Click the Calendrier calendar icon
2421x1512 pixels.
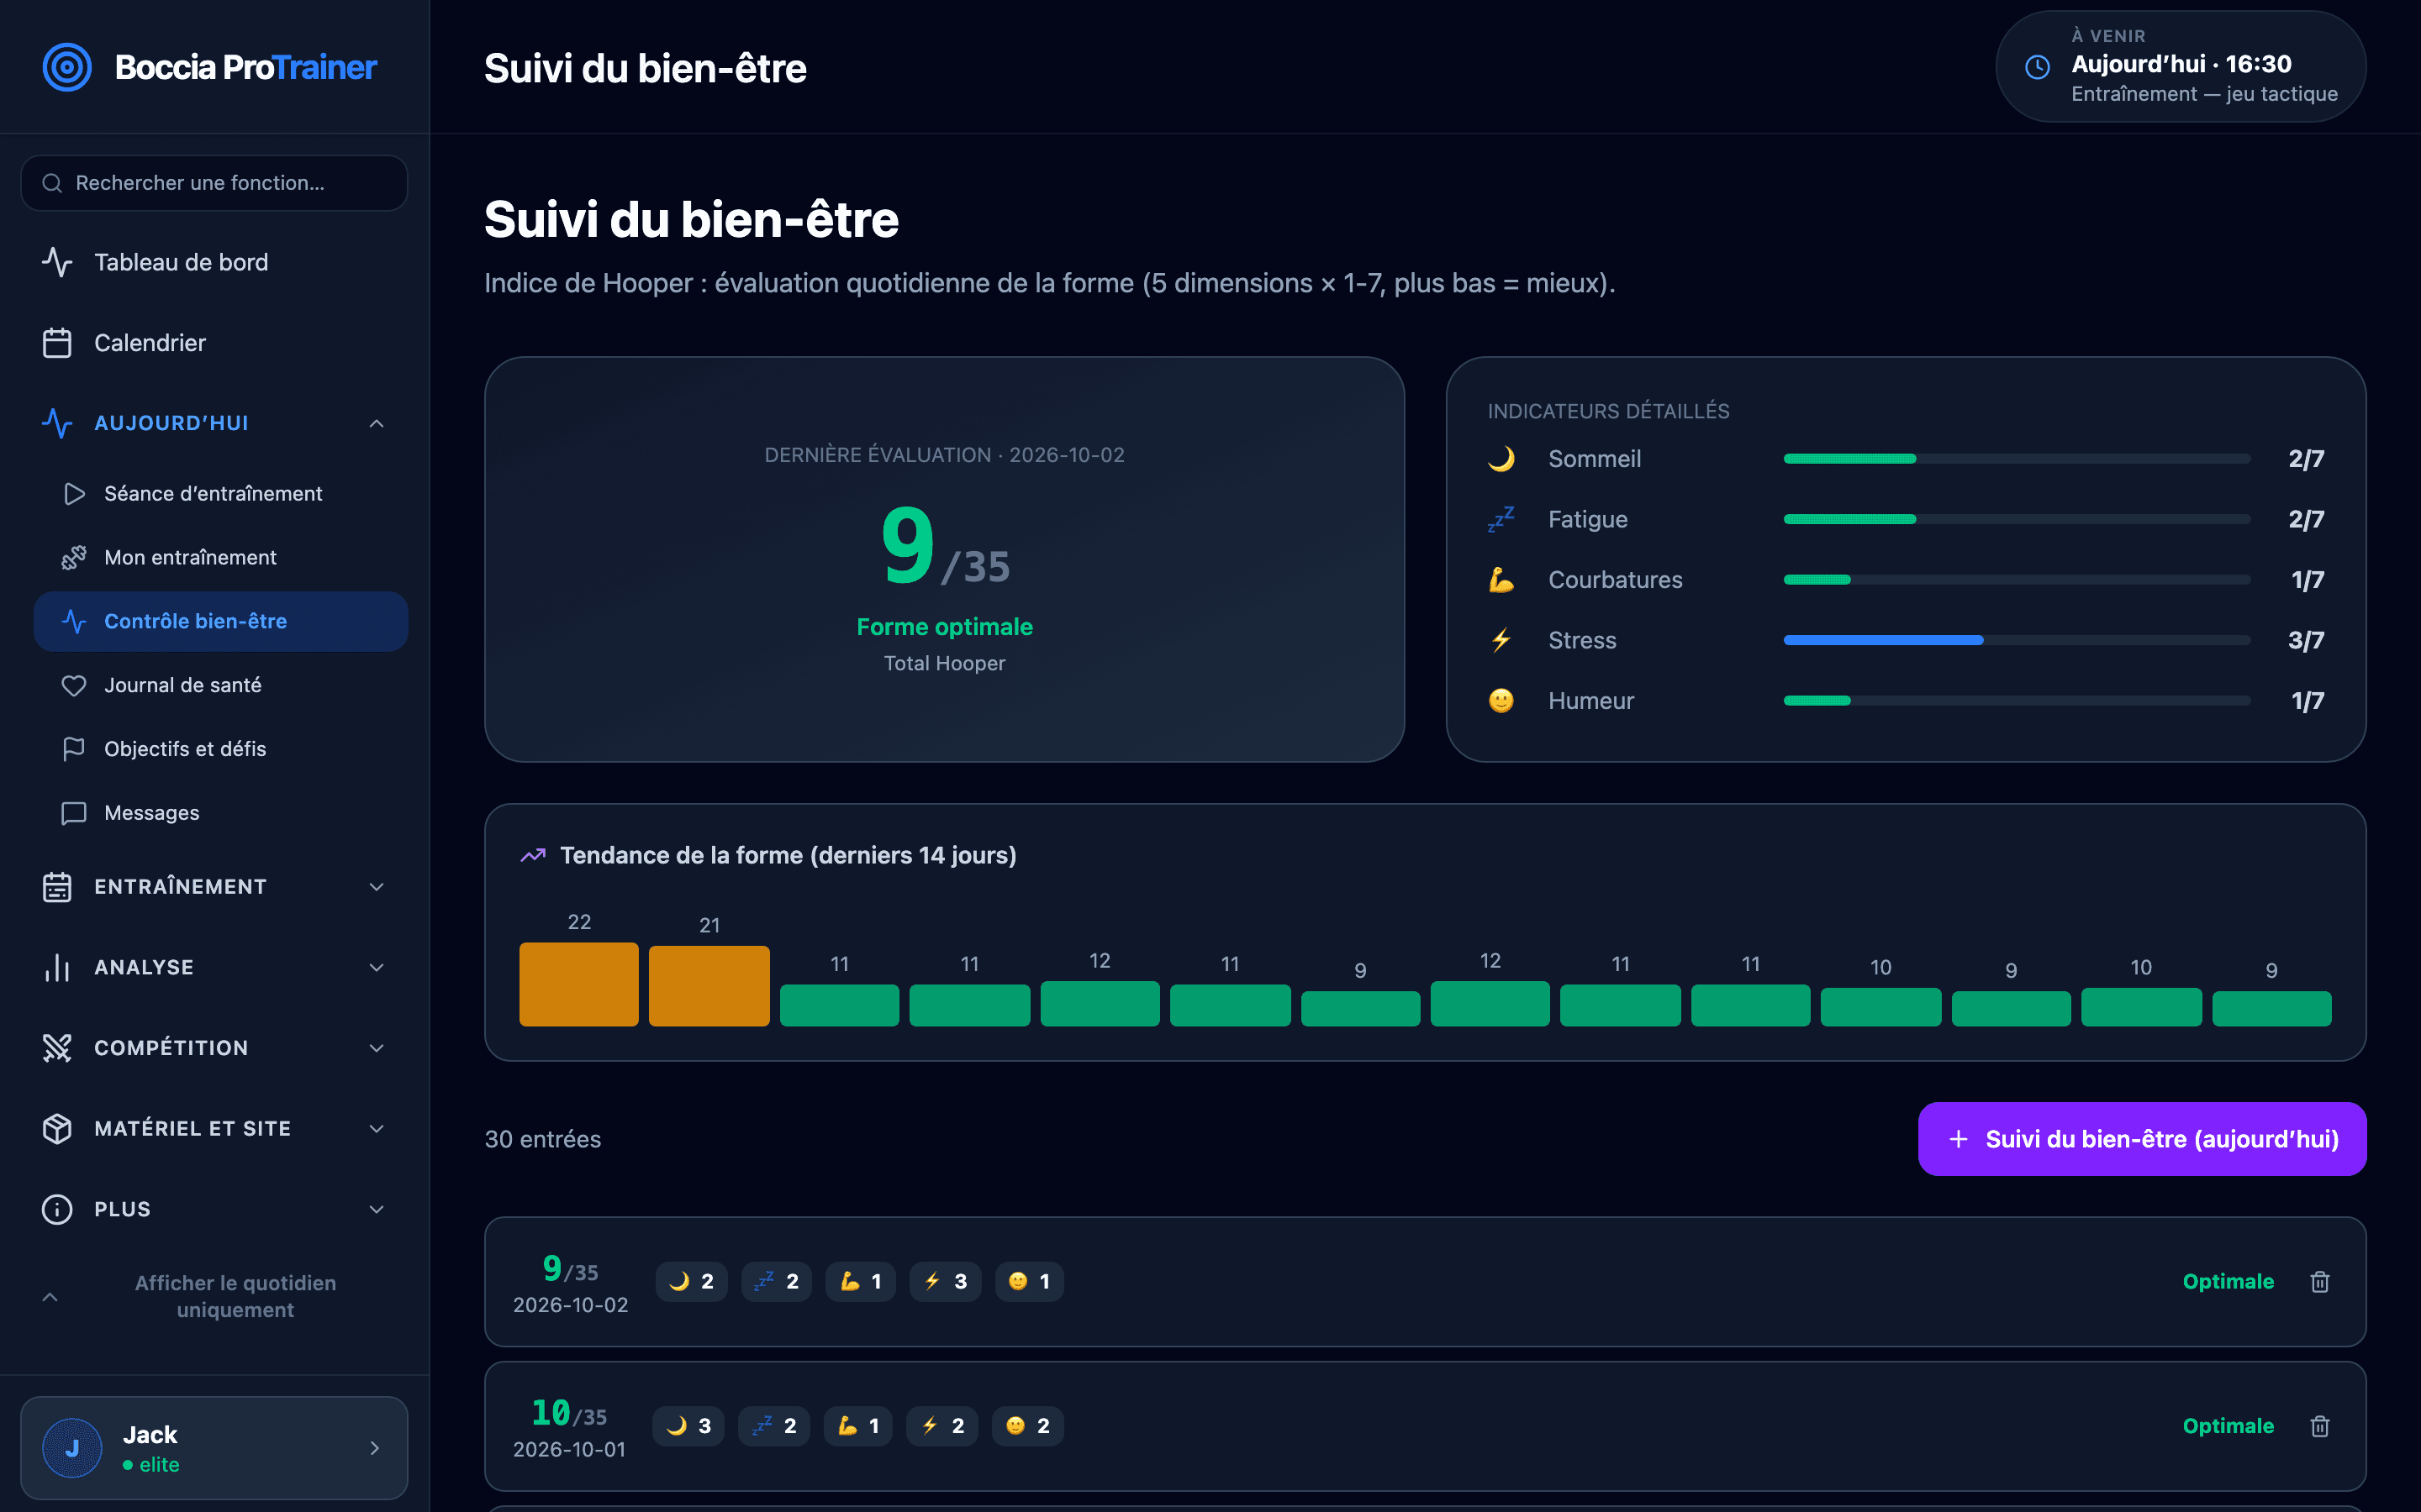(57, 343)
